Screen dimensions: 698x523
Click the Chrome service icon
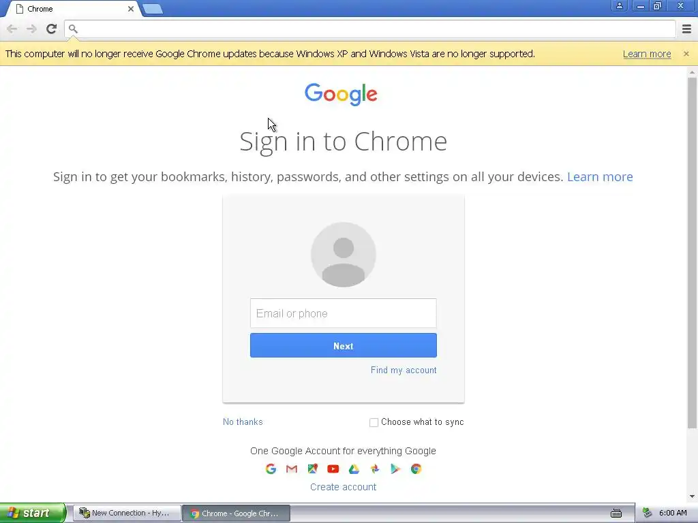pyautogui.click(x=416, y=469)
